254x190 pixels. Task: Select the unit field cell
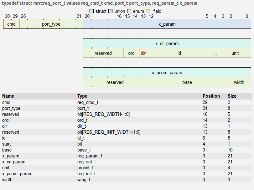[x=235, y=53]
